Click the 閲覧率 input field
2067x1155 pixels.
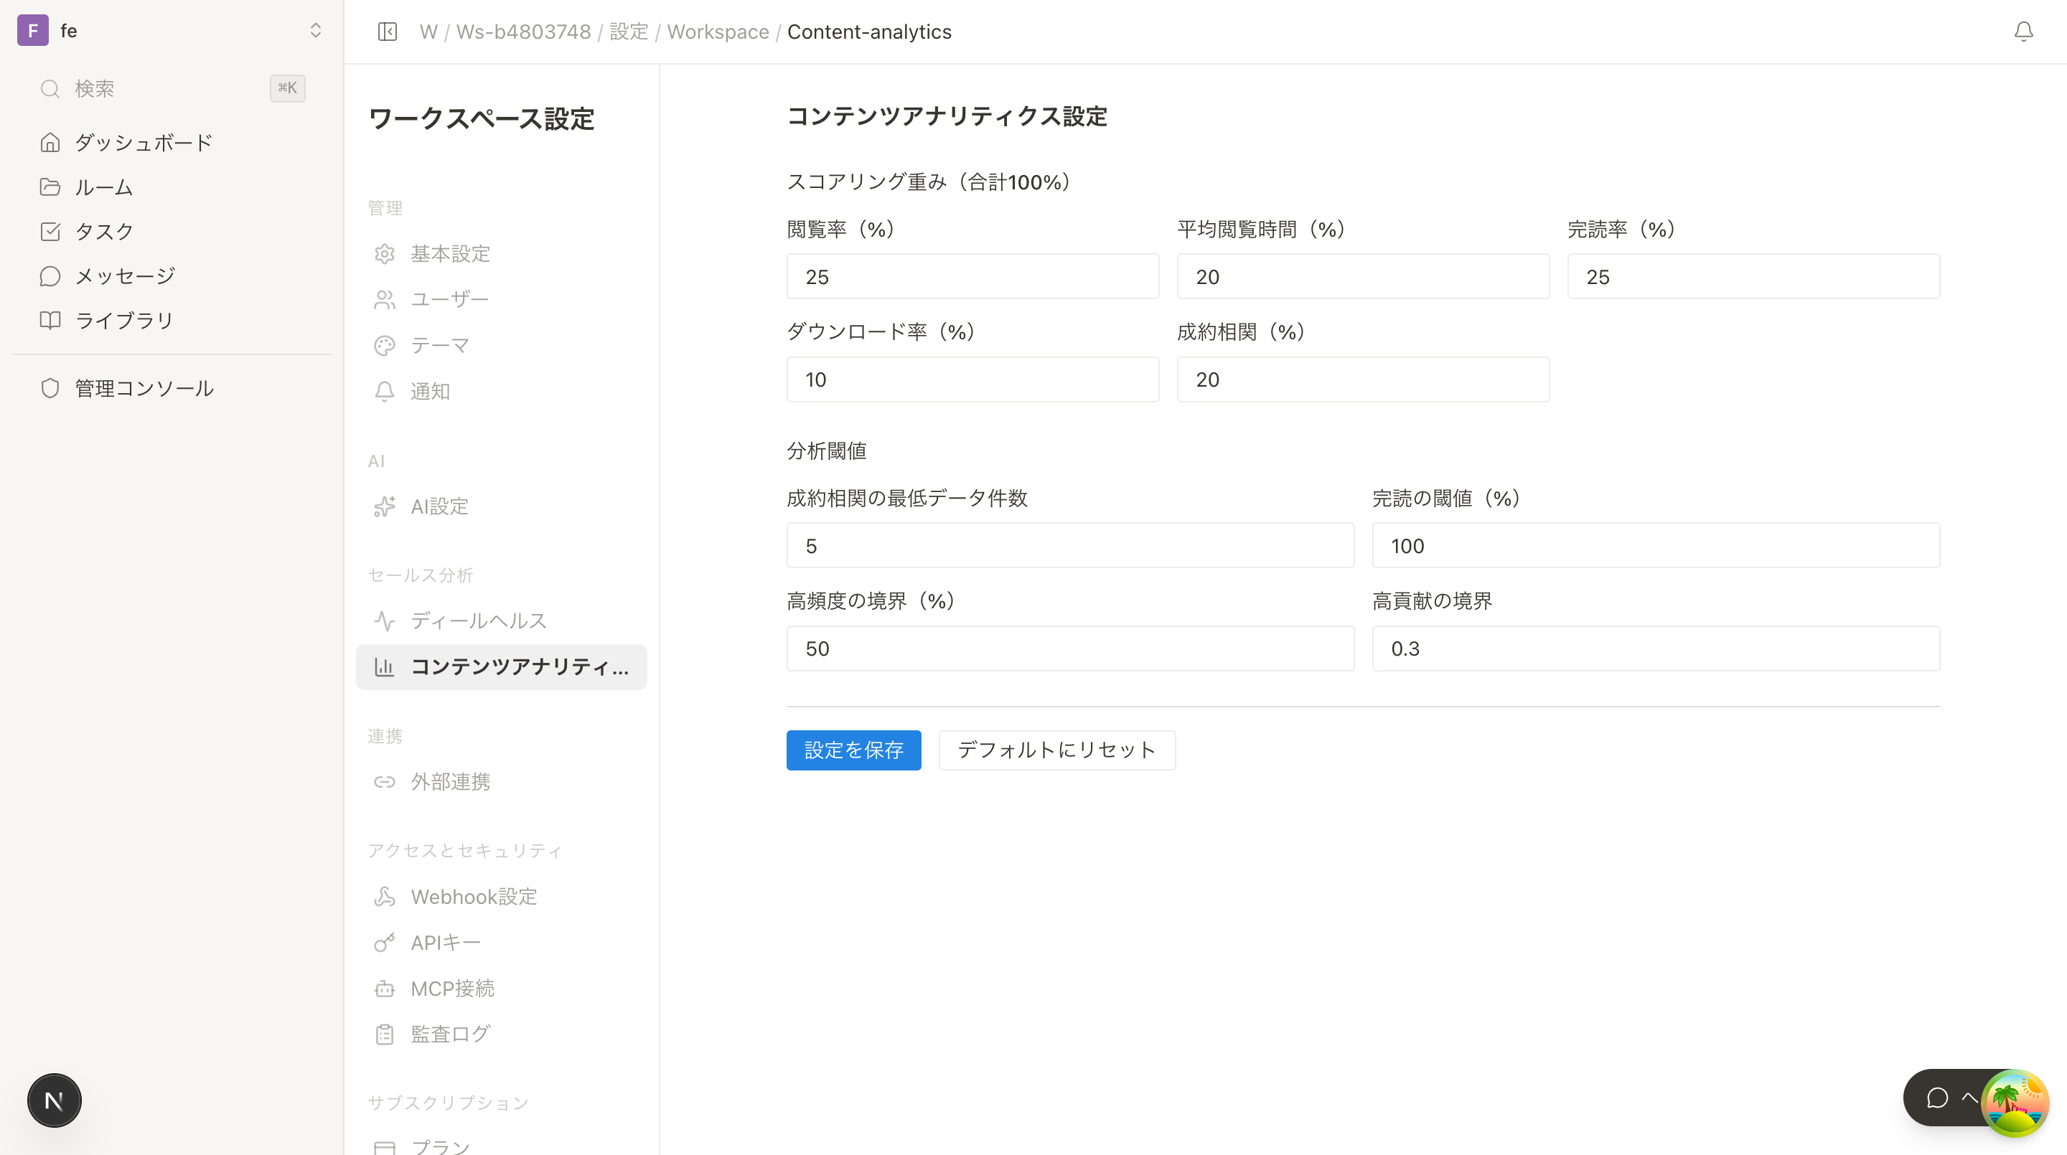pos(972,277)
